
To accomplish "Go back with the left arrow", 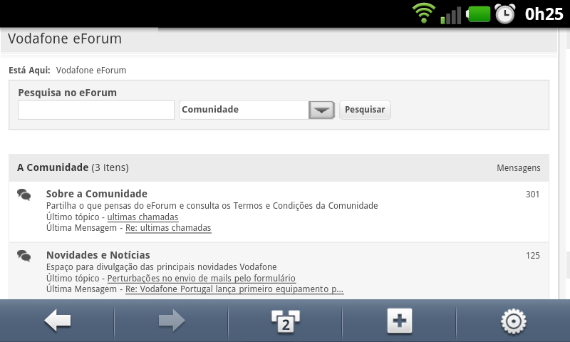I will click(x=58, y=321).
